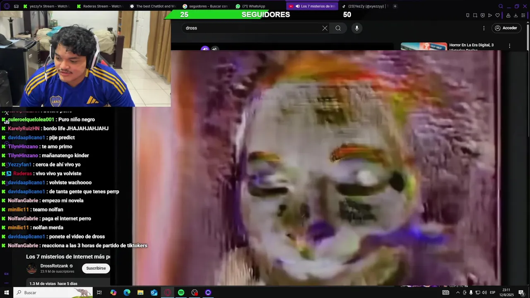
Task: Click the chat message paga el internet perro
Action: (x=66, y=219)
